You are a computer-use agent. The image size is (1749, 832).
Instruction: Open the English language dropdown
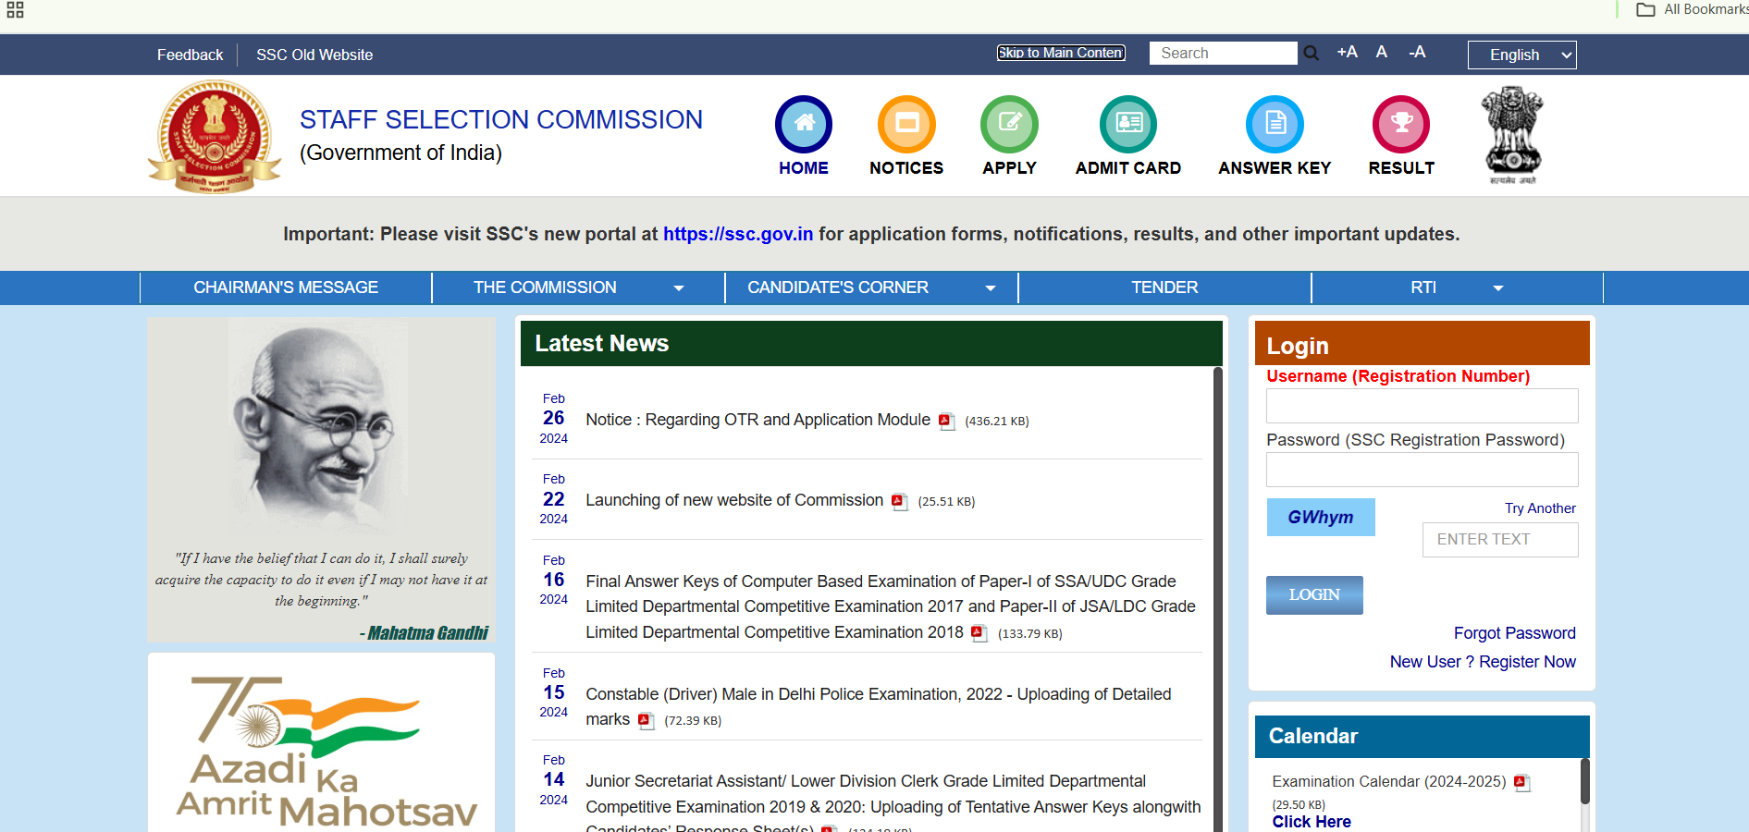pyautogui.click(x=1521, y=55)
